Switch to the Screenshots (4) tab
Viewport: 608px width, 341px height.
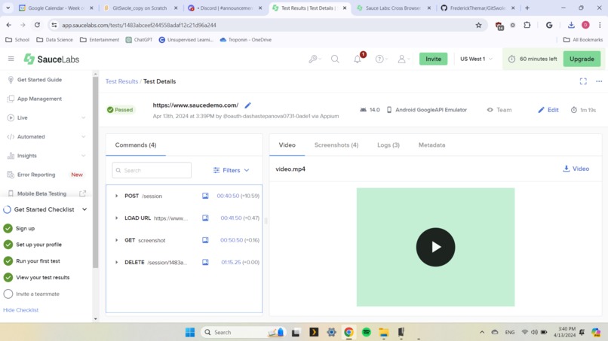point(336,145)
